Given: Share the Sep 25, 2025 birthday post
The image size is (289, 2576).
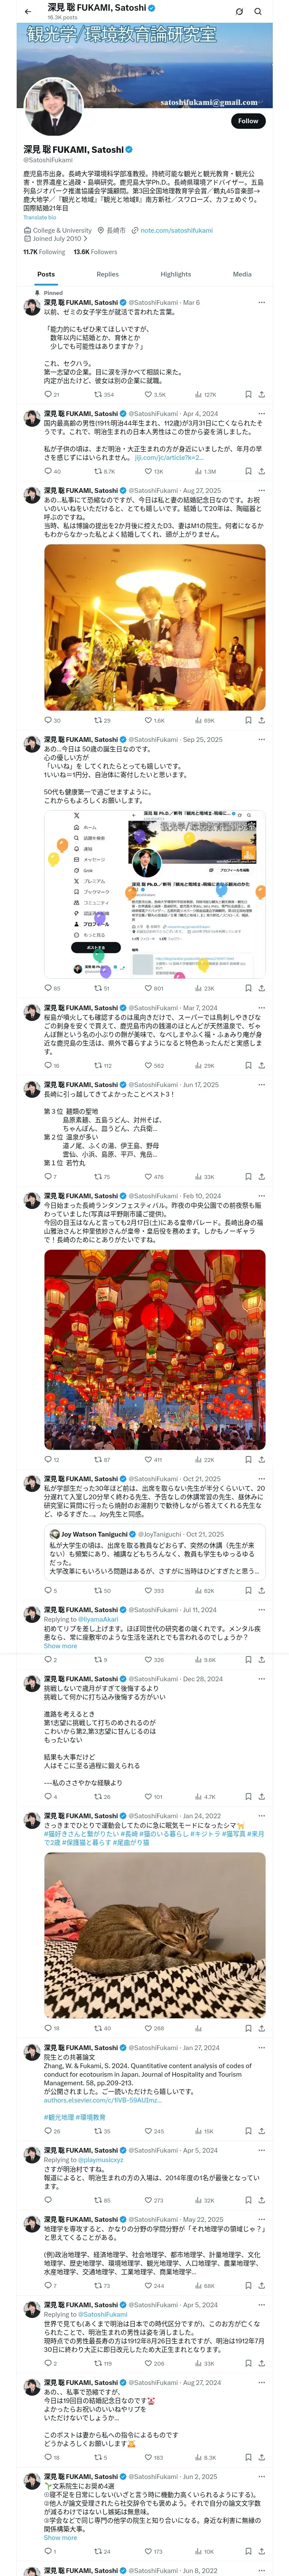Looking at the screenshot, I should (x=262, y=988).
